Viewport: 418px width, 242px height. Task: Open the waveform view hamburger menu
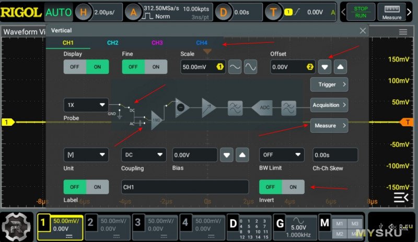point(403,32)
